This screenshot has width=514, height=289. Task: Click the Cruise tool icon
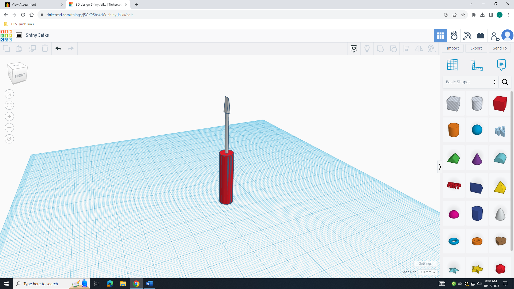432,48
